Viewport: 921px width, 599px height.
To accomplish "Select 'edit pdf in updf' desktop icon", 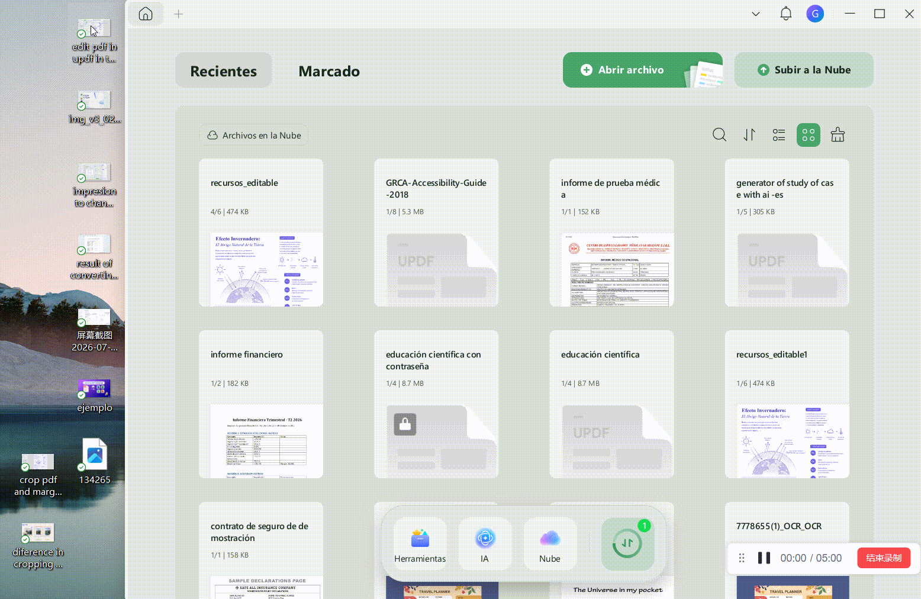I will click(x=94, y=40).
